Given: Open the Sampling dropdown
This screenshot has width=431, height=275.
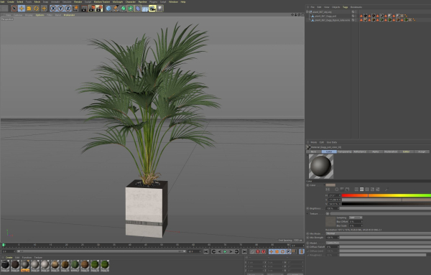Looking at the screenshot, I should pos(356,218).
